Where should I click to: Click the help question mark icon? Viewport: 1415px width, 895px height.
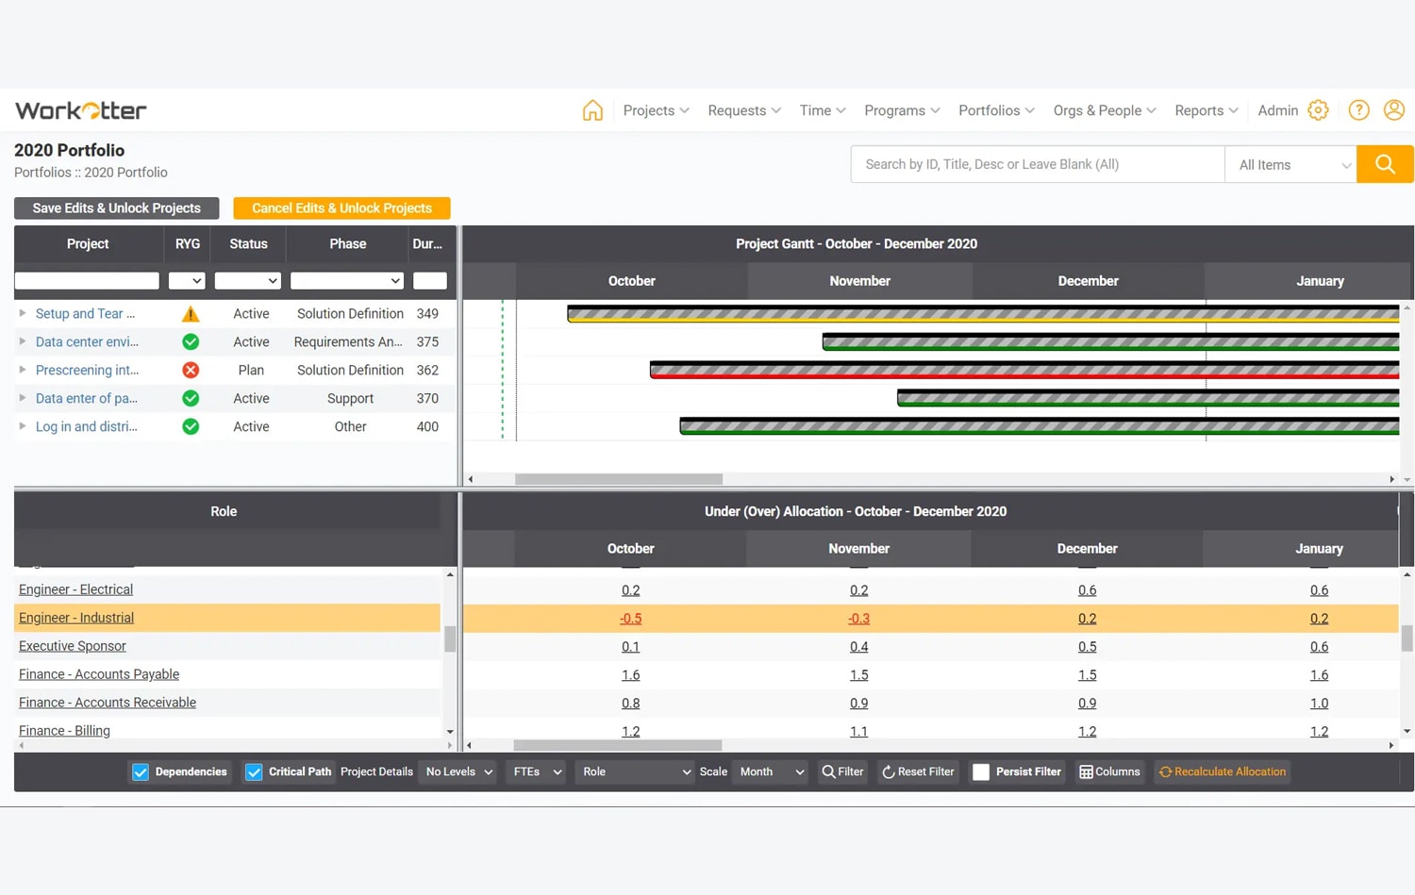[x=1358, y=110]
